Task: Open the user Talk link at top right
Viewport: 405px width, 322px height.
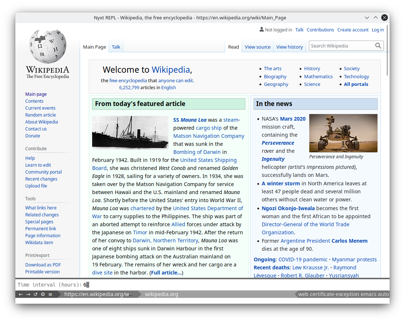Action: [299, 30]
